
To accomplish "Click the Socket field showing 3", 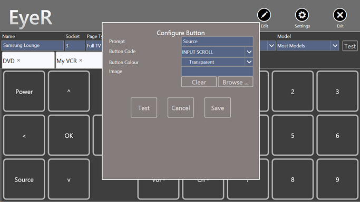I will point(75,46).
